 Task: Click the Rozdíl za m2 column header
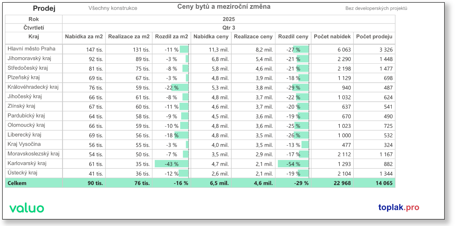pos(171,37)
